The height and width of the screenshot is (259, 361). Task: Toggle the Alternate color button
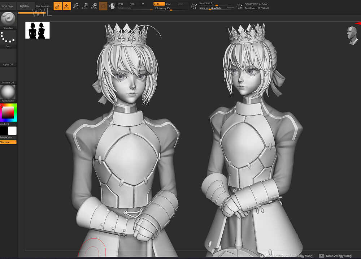8,142
